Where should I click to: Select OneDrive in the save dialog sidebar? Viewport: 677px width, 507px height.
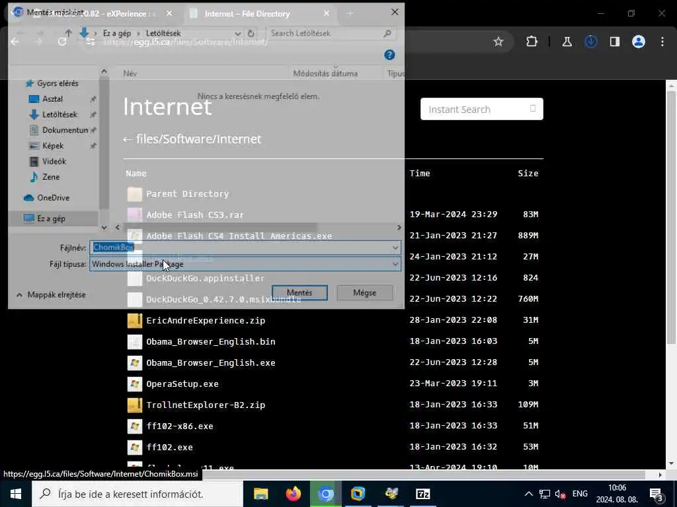[x=53, y=197]
